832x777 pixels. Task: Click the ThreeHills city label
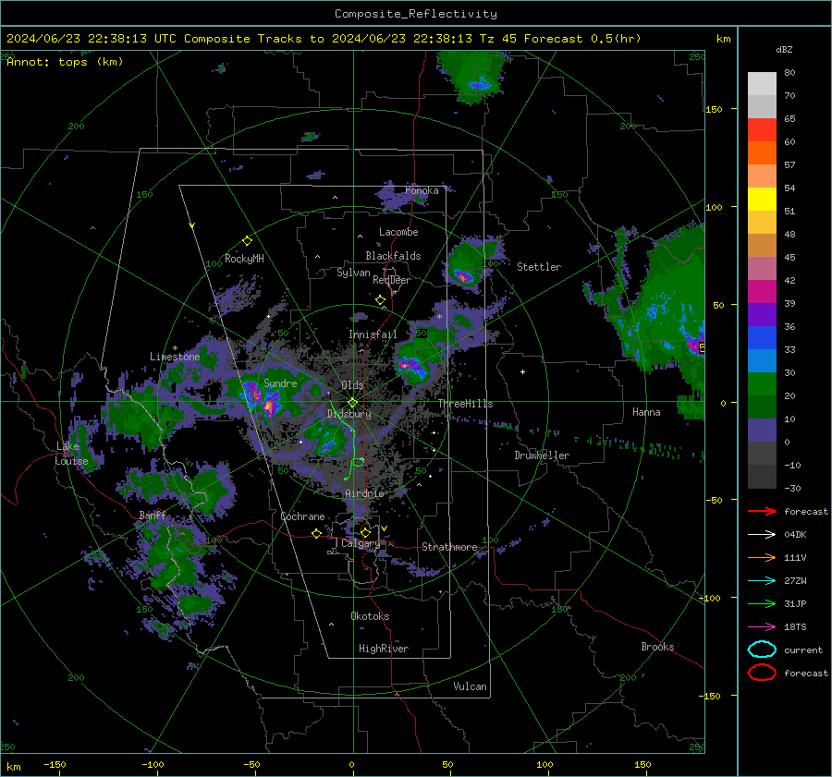click(465, 404)
